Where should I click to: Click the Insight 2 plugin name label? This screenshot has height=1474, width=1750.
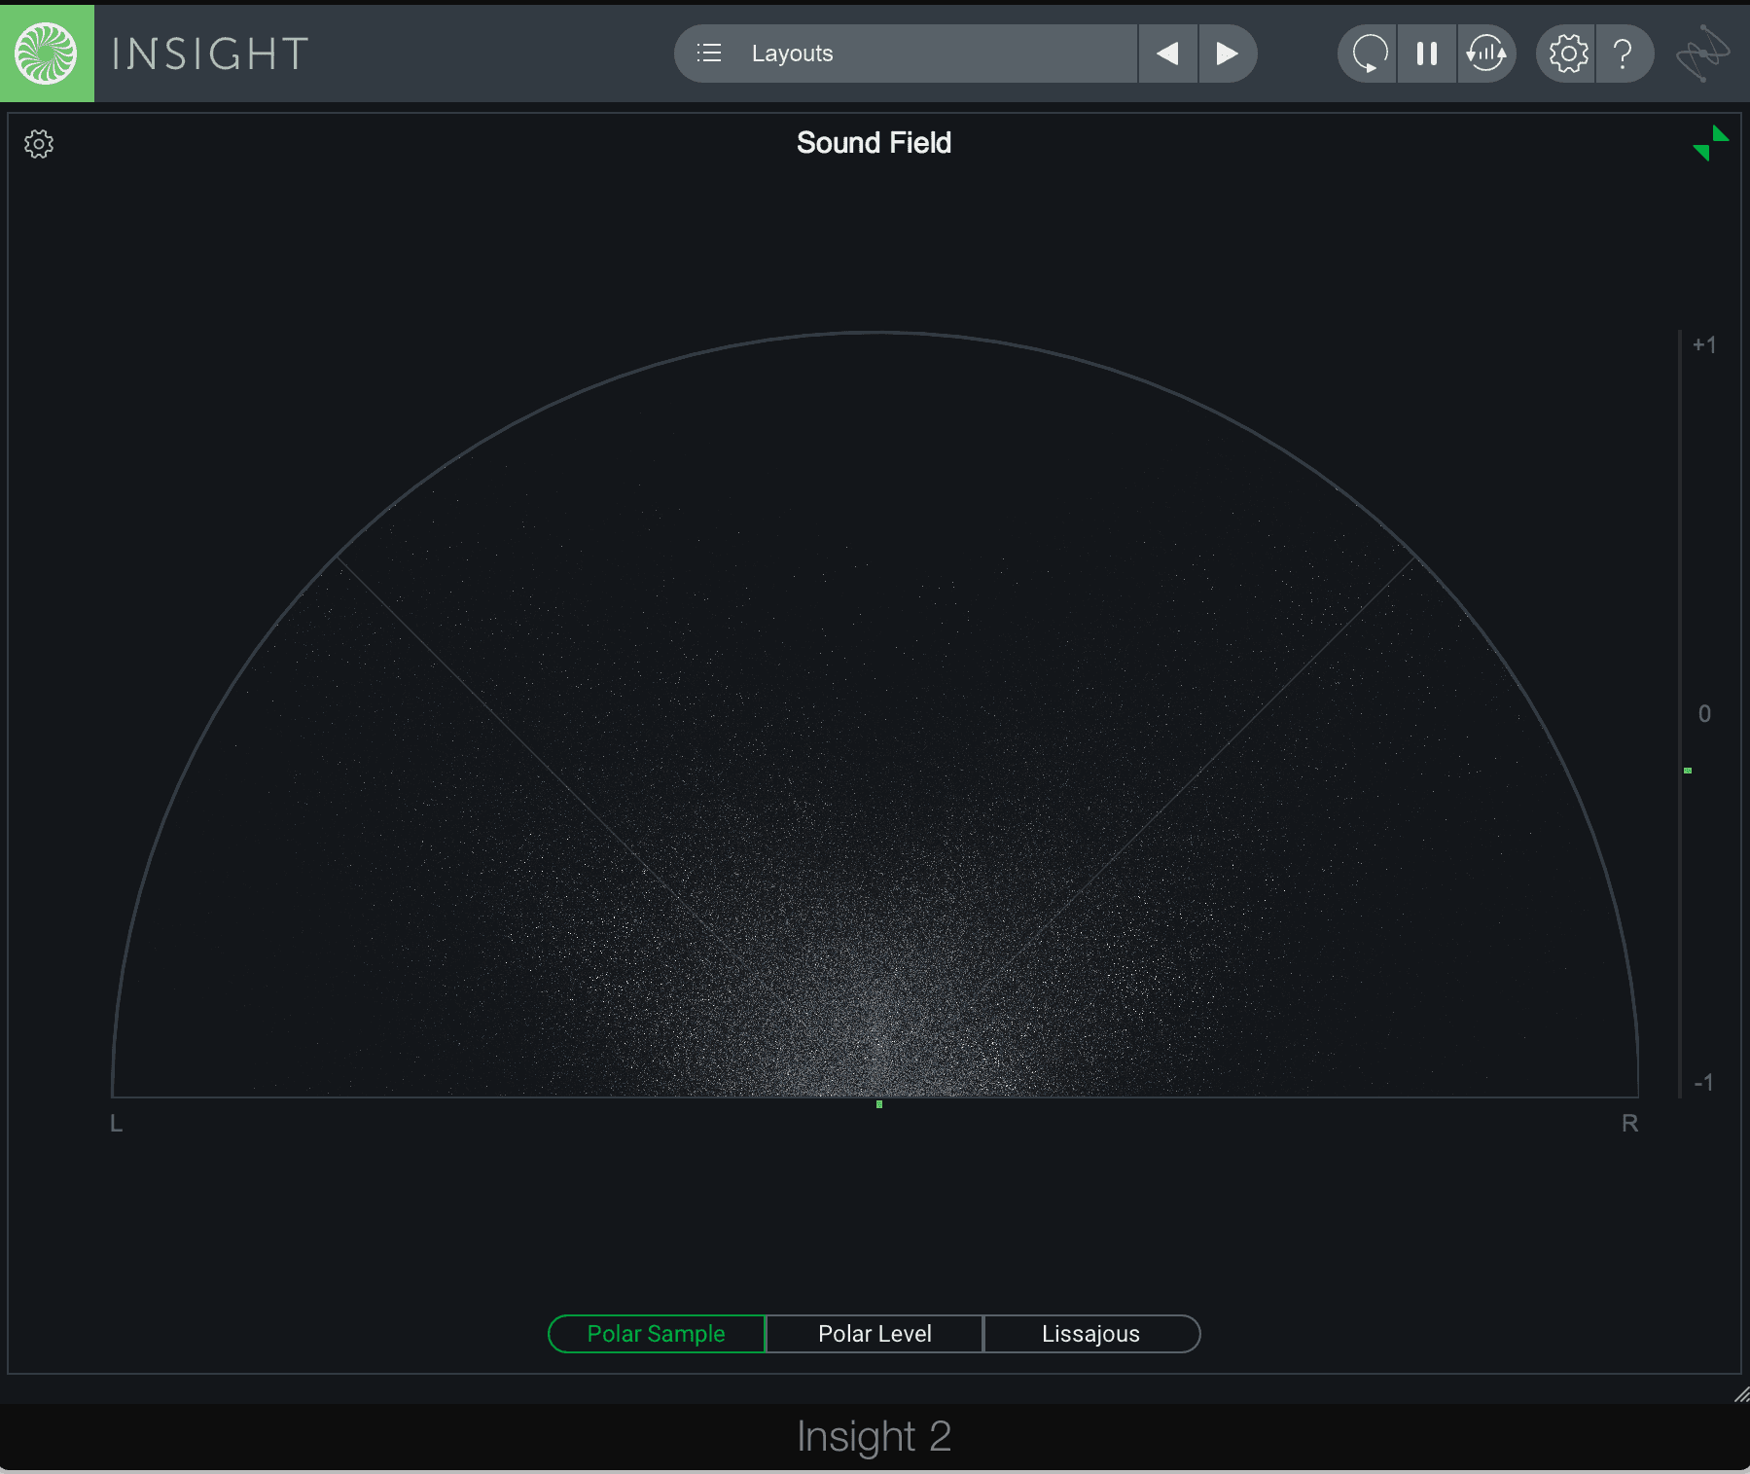click(874, 1437)
